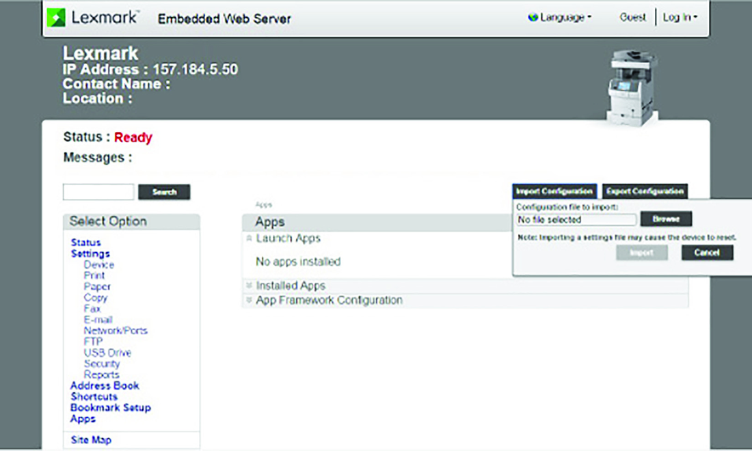Open the Site Map link
The width and height of the screenshot is (752, 451).
tap(91, 440)
